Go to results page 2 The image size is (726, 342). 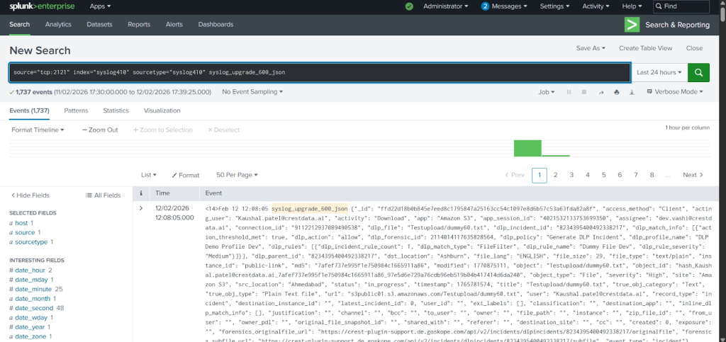pos(556,175)
